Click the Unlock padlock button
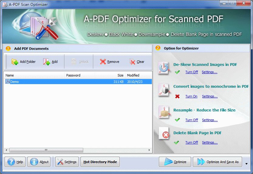The width and height of the screenshot is (253, 174). 80,62
